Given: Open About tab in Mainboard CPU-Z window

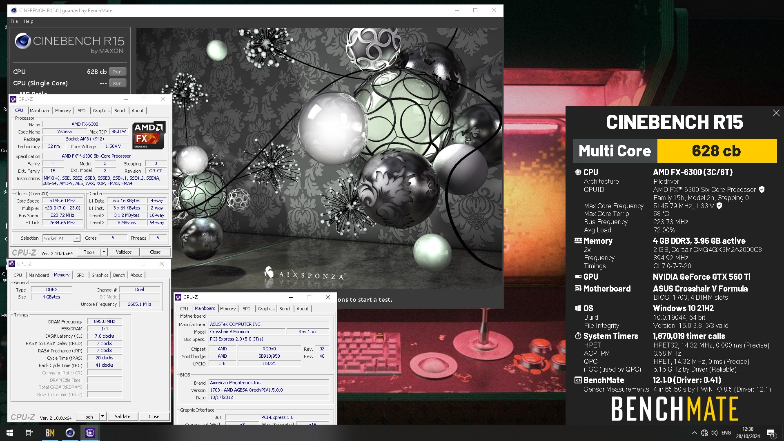Looking at the screenshot, I should [303, 309].
